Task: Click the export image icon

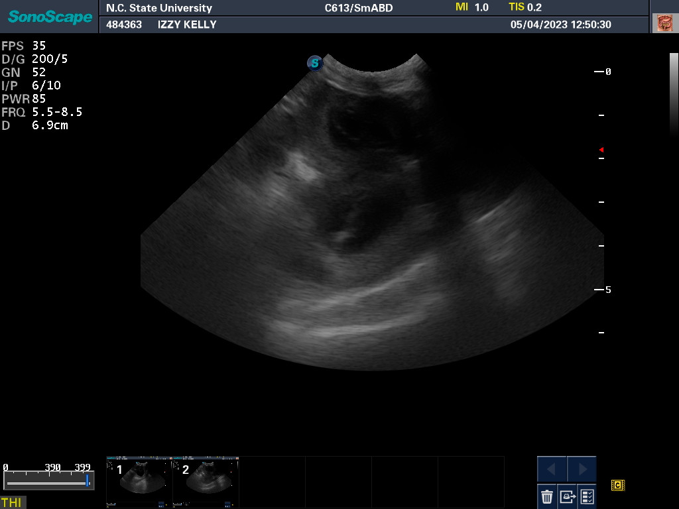Action: [567, 496]
